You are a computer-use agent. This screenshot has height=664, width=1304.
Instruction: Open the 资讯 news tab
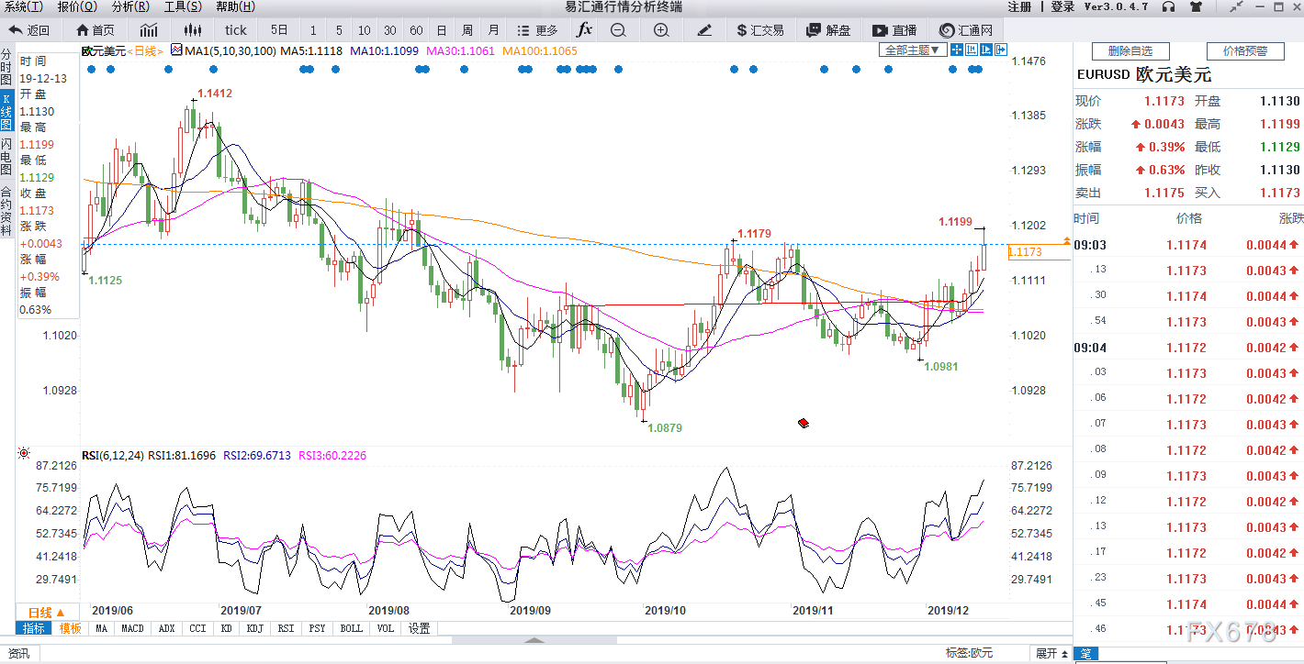(18, 654)
